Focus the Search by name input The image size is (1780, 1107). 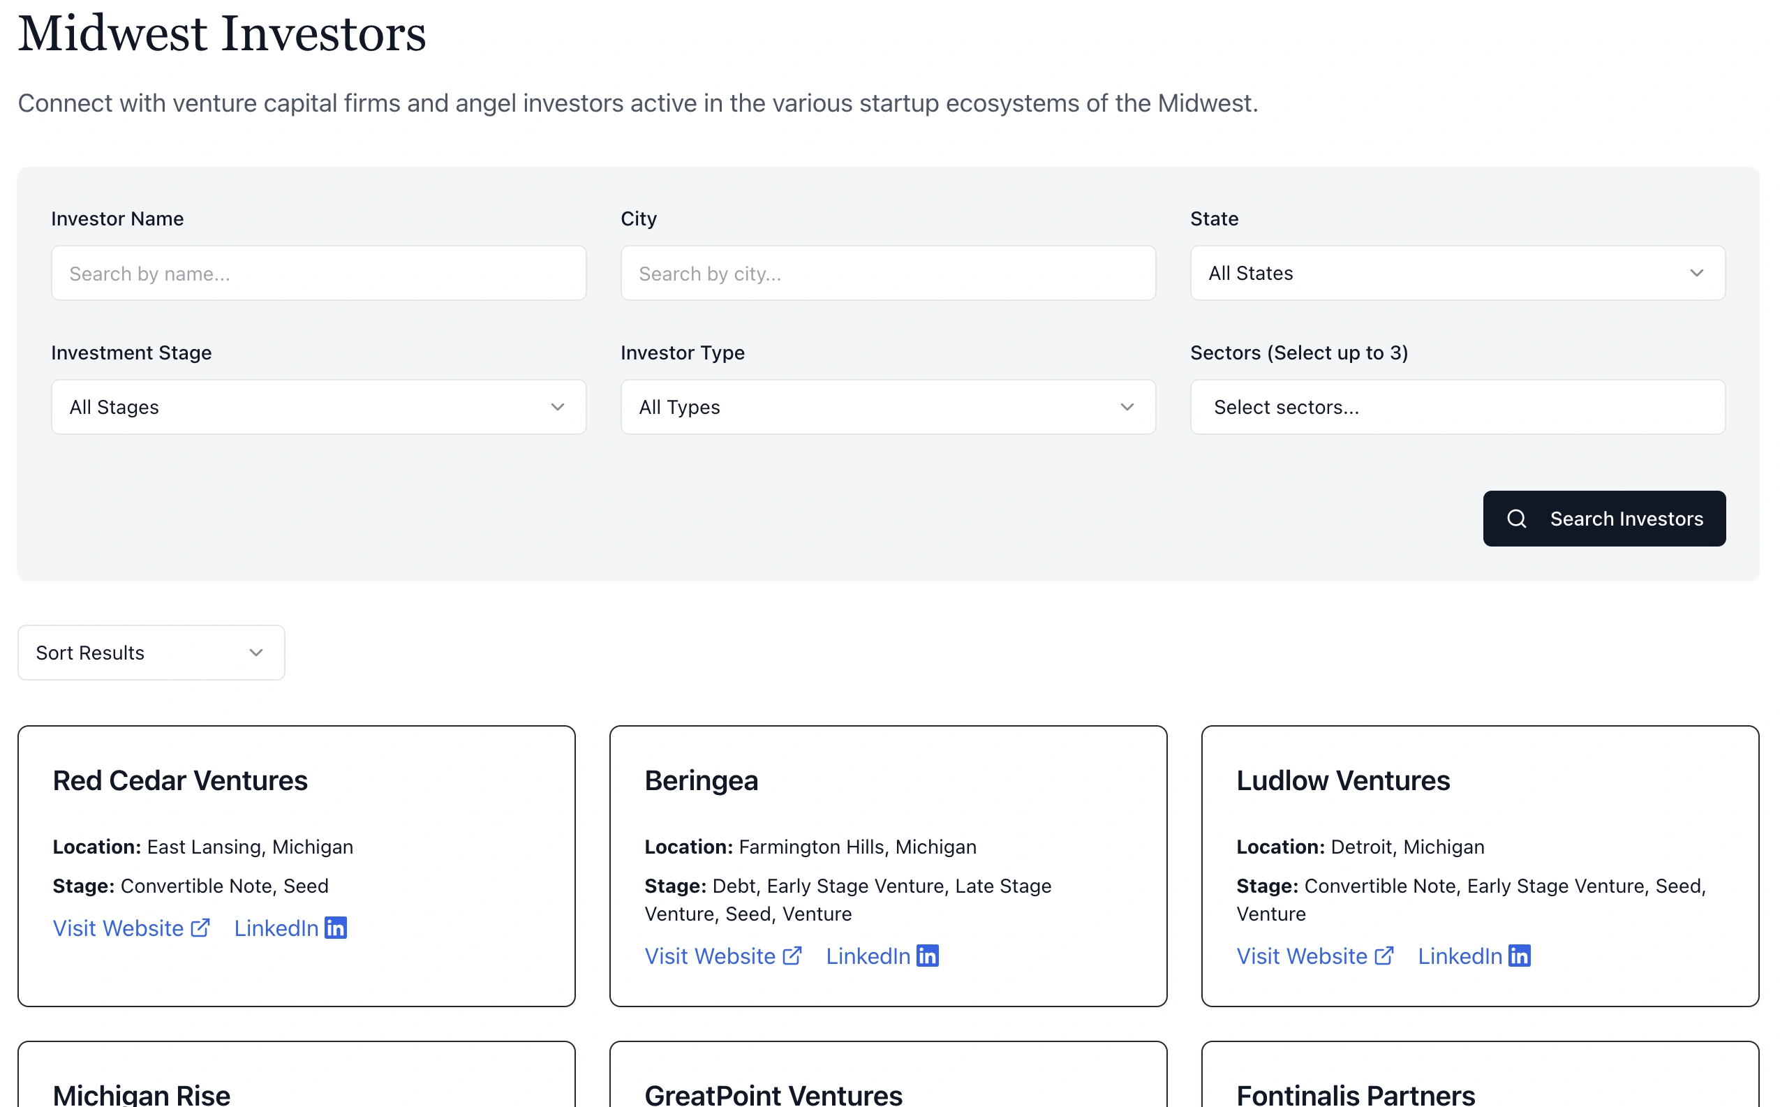[318, 273]
